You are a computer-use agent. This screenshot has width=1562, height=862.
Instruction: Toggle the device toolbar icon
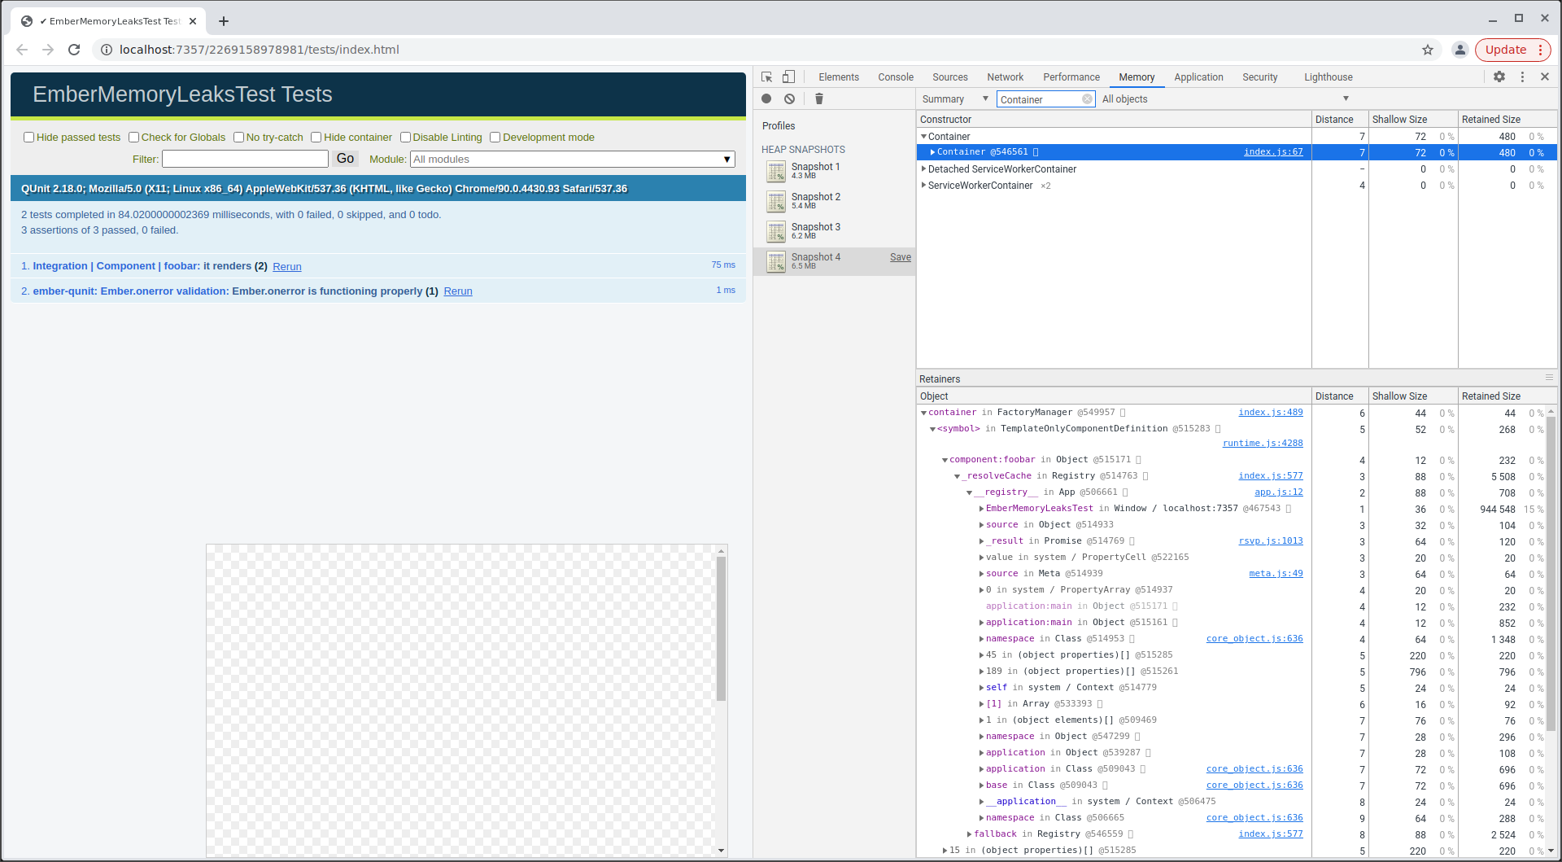click(788, 77)
